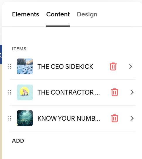Grab the drag handle of THE CEO SIDEKICK

coord(10,66)
